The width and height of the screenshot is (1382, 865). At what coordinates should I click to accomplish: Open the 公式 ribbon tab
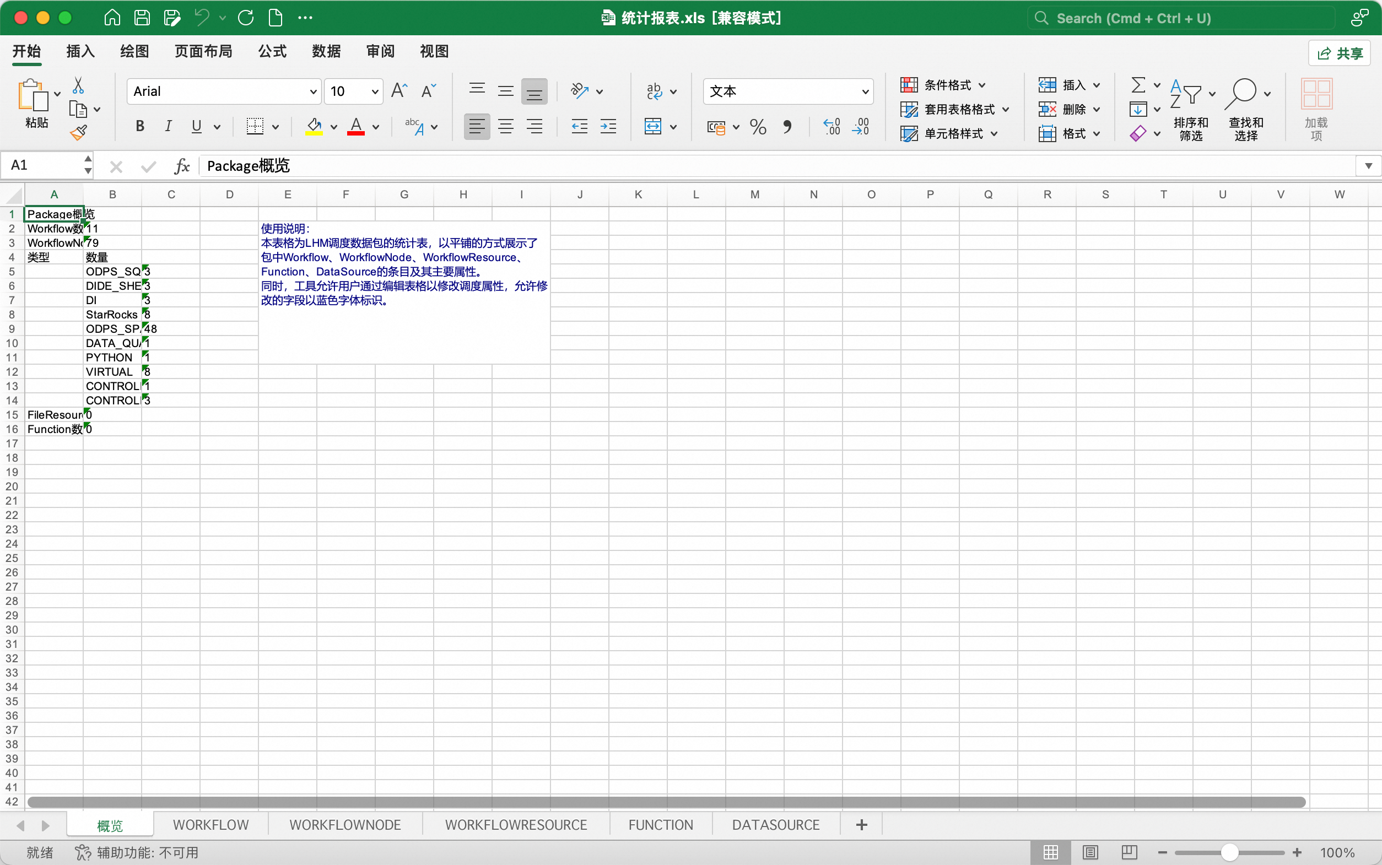point(272,51)
